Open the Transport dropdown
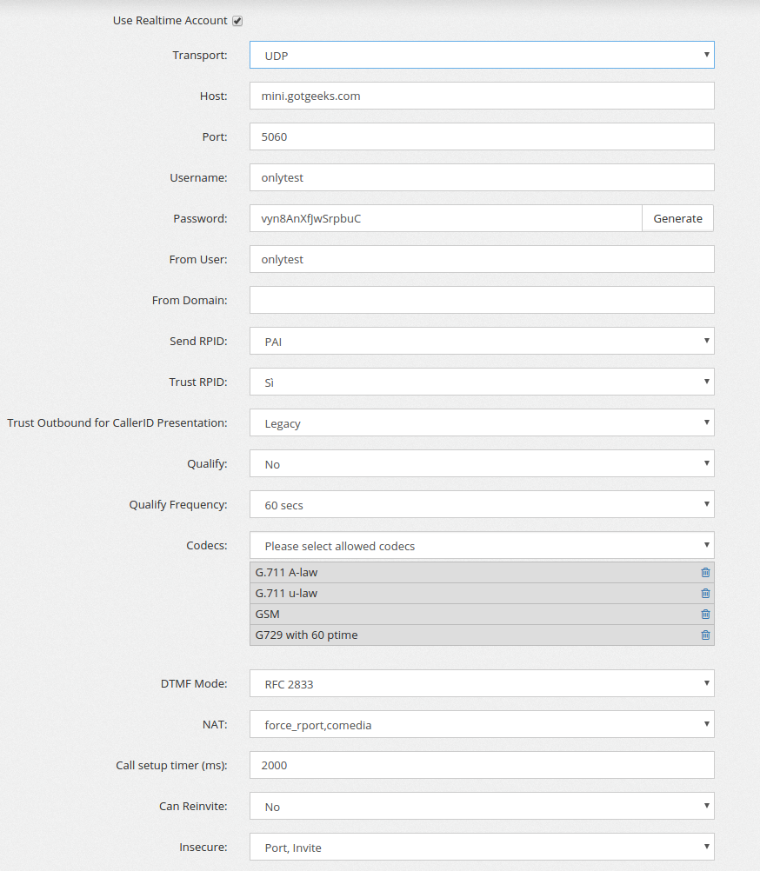Image resolution: width=760 pixels, height=871 pixels. pos(482,56)
